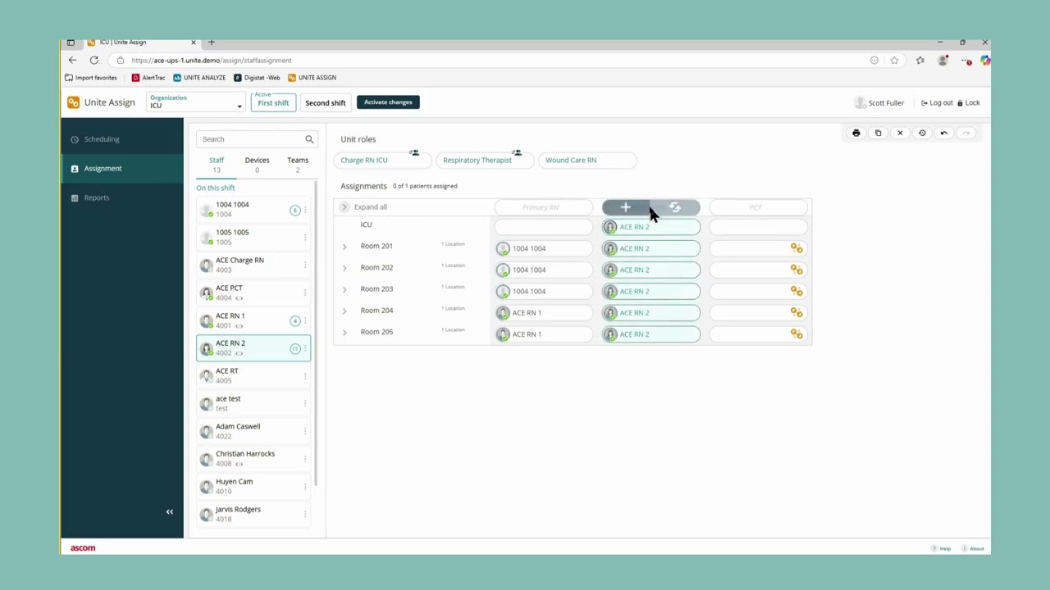Switch to the Staff tab
The height and width of the screenshot is (590, 1050).
coord(217,164)
